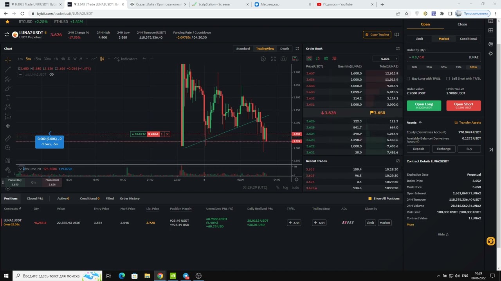The image size is (501, 281).
Task: Toggle log scale on the chart
Action: pos(286,187)
